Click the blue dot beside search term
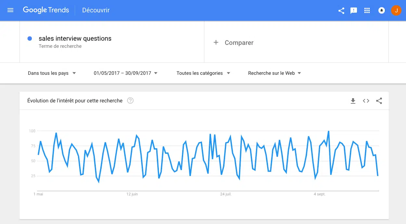406x224 pixels. 30,39
